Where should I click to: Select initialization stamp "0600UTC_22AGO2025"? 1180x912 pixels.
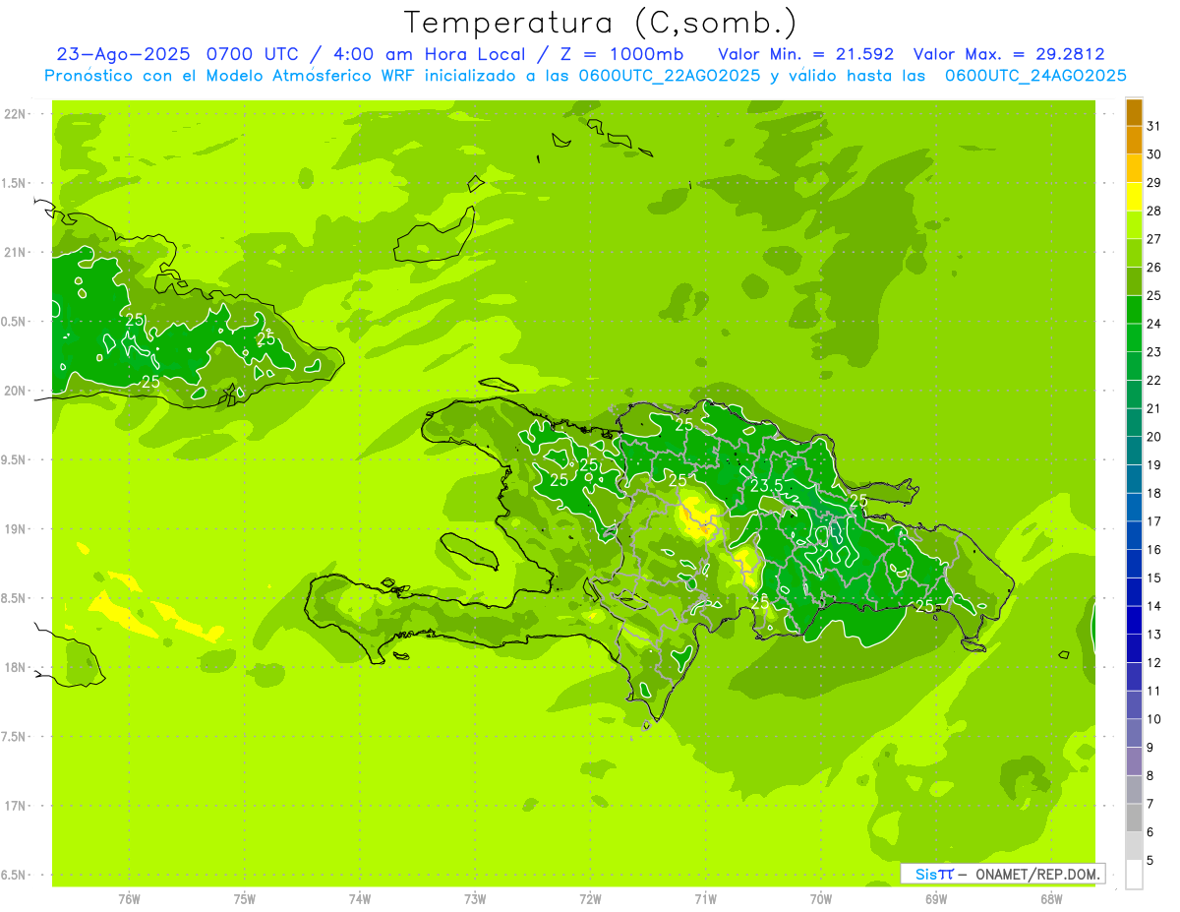tap(670, 76)
